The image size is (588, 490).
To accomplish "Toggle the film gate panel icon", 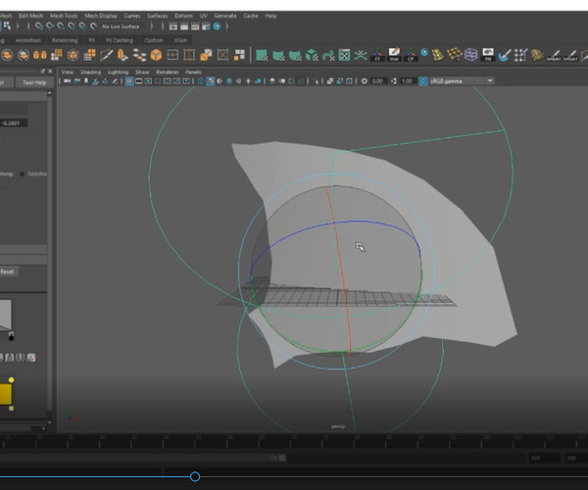I will 139,81.
